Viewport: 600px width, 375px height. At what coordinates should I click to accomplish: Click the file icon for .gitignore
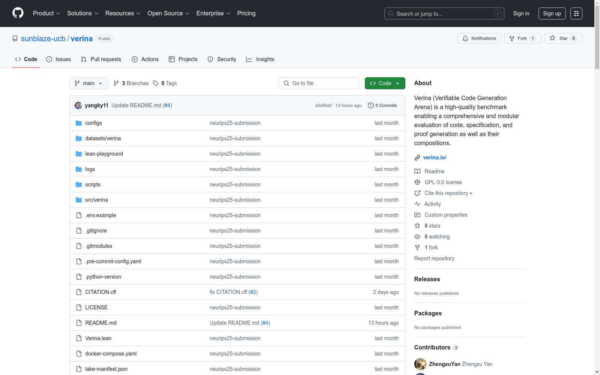(79, 231)
